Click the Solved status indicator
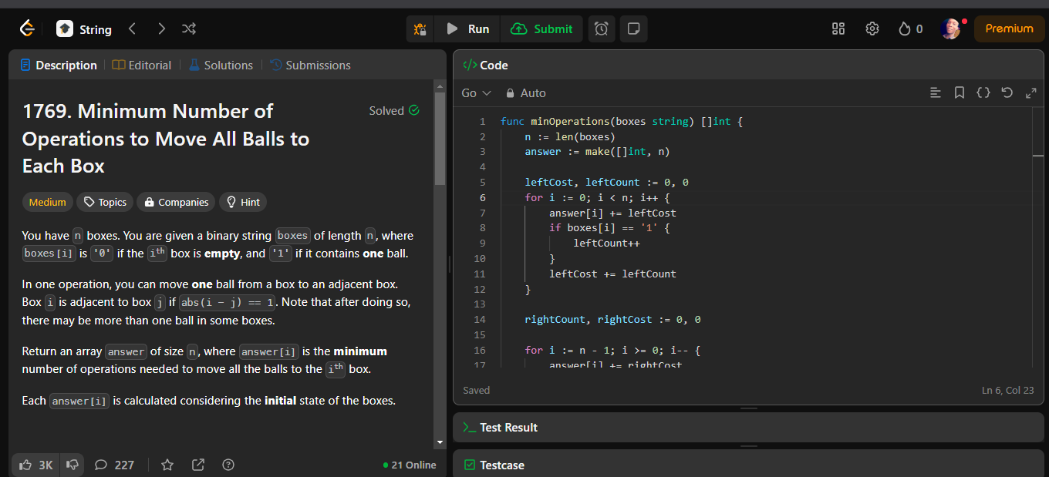Viewport: 1049px width, 477px height. coord(394,111)
